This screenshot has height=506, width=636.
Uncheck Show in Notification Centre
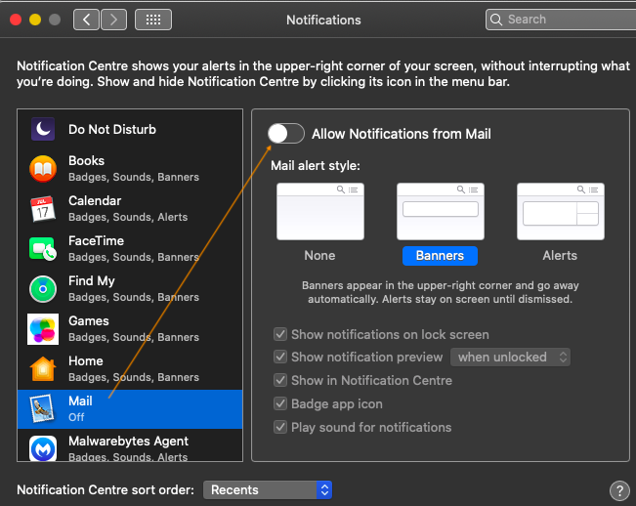click(280, 380)
